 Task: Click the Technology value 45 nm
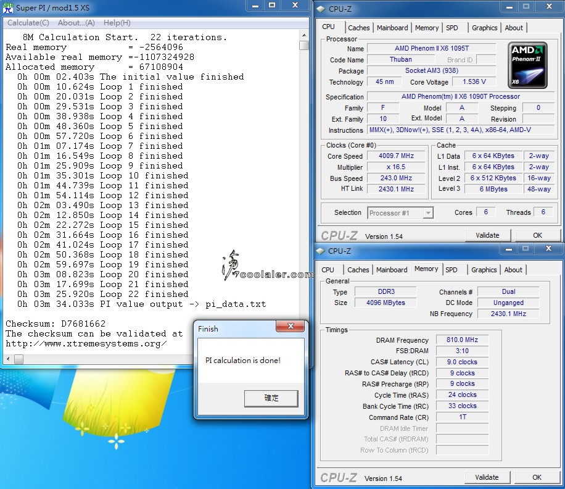point(384,82)
